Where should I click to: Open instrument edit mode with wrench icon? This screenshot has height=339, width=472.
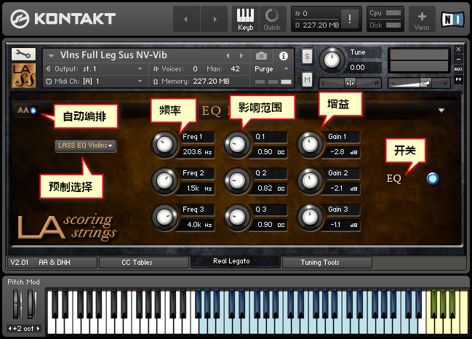point(23,54)
